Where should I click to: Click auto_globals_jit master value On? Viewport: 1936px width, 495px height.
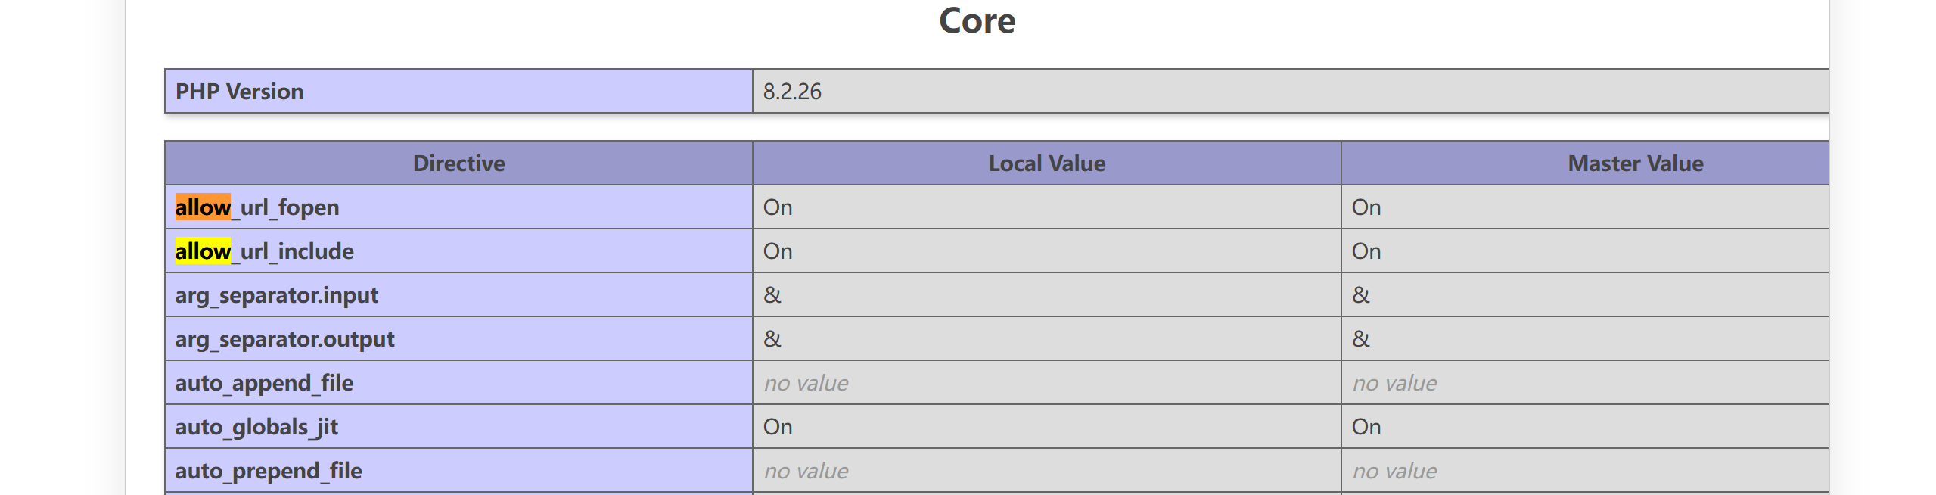tap(1366, 427)
